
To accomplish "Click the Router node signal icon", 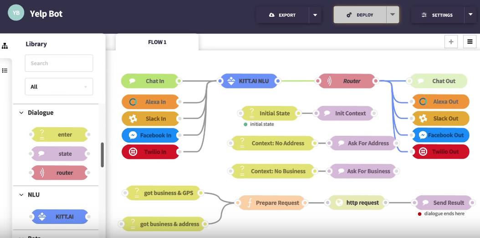I will (329, 81).
